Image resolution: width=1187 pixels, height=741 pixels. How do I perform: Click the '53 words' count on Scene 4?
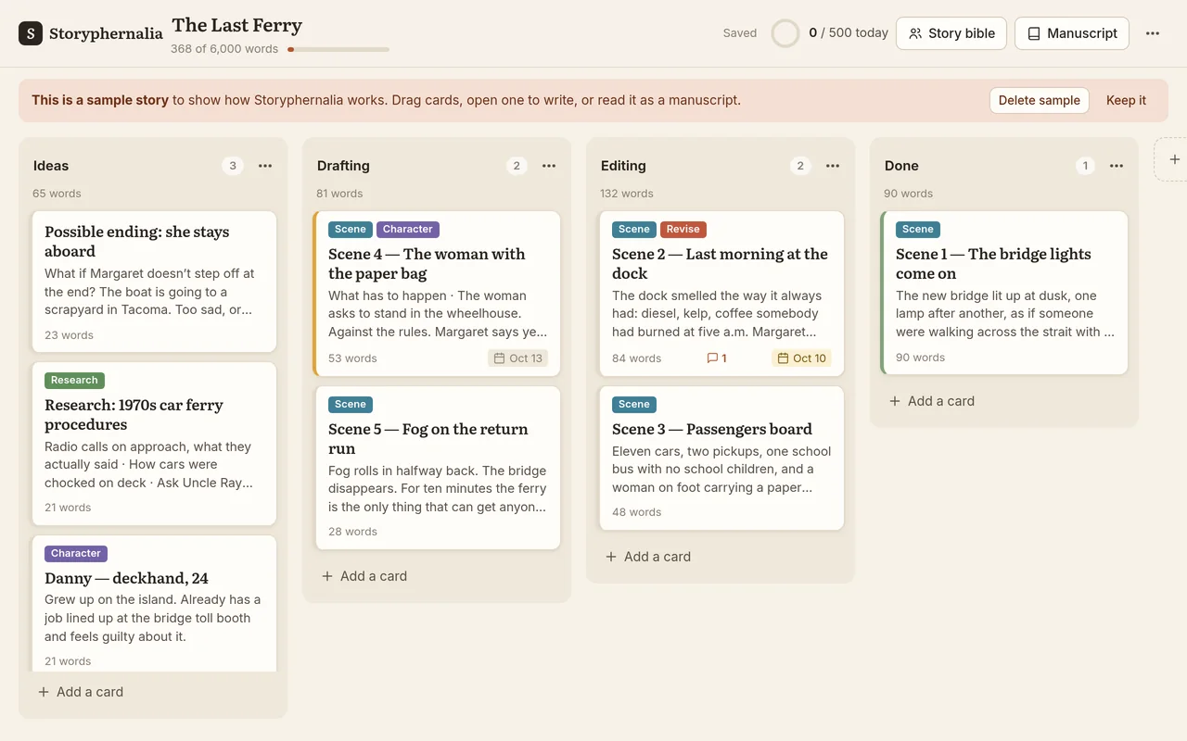coord(352,358)
